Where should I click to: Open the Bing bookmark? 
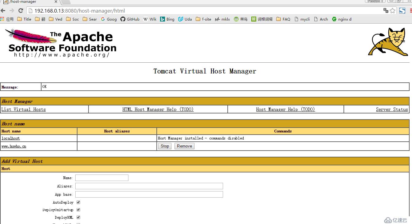click(x=167, y=19)
